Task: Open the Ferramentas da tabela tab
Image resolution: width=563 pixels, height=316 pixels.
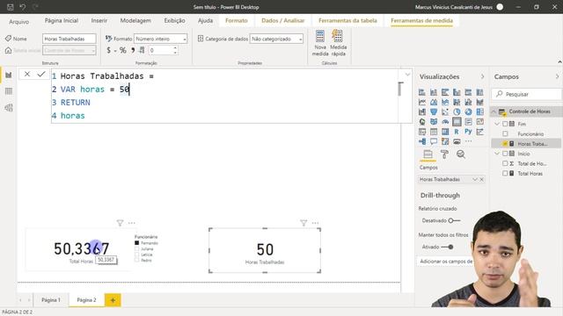Action: [x=347, y=21]
